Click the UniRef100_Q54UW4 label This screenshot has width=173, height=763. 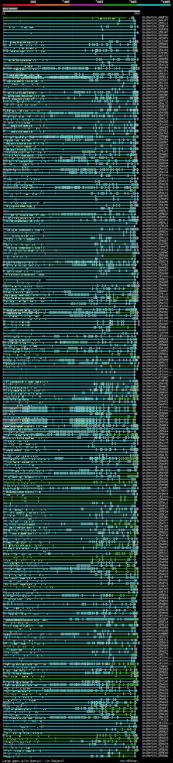(155, 92)
